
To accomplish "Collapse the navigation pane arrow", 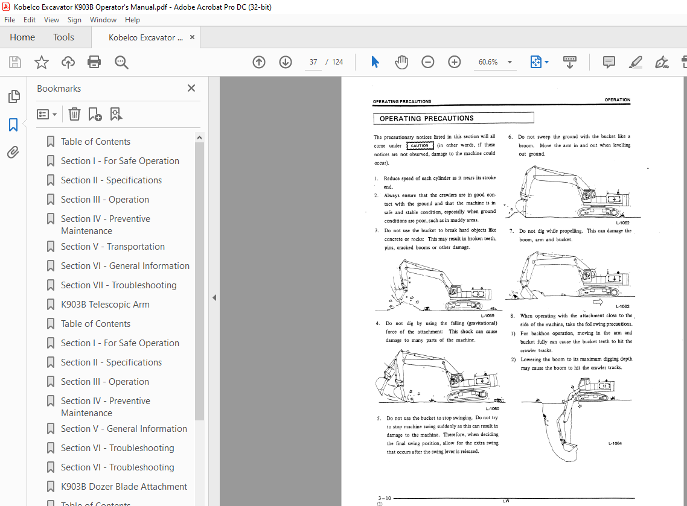I will (214, 298).
